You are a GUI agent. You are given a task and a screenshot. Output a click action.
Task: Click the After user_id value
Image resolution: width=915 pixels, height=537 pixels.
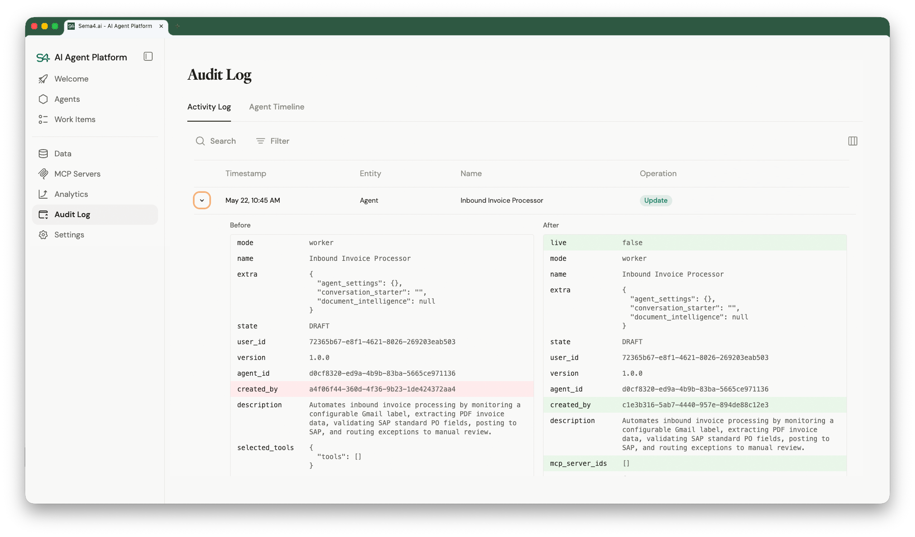695,358
